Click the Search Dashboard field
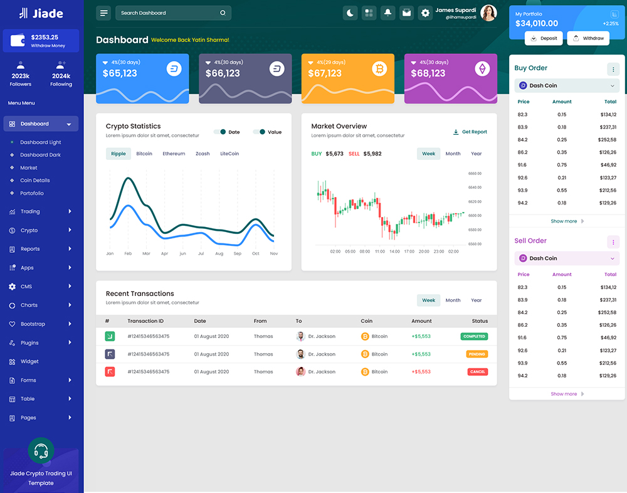The height and width of the screenshot is (493, 627). click(168, 13)
